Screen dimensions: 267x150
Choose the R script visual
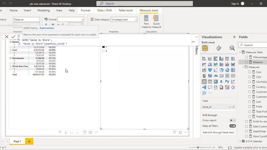[x=222, y=82]
